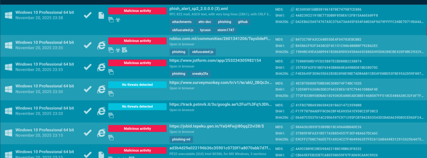Click the file icon for phish_alert_sp2 .eml task
427x158 pixels.
tap(101, 15)
